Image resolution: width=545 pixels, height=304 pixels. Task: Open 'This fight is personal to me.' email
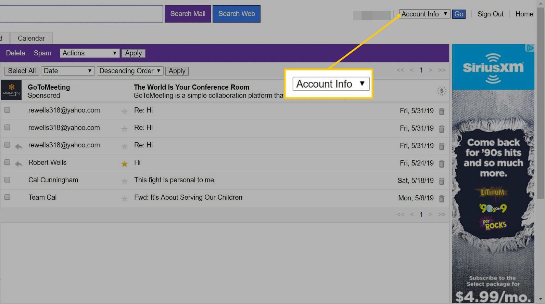(175, 180)
